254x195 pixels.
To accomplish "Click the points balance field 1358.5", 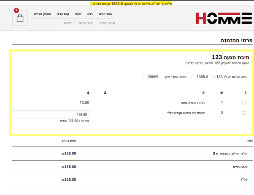I will pos(202,77).
